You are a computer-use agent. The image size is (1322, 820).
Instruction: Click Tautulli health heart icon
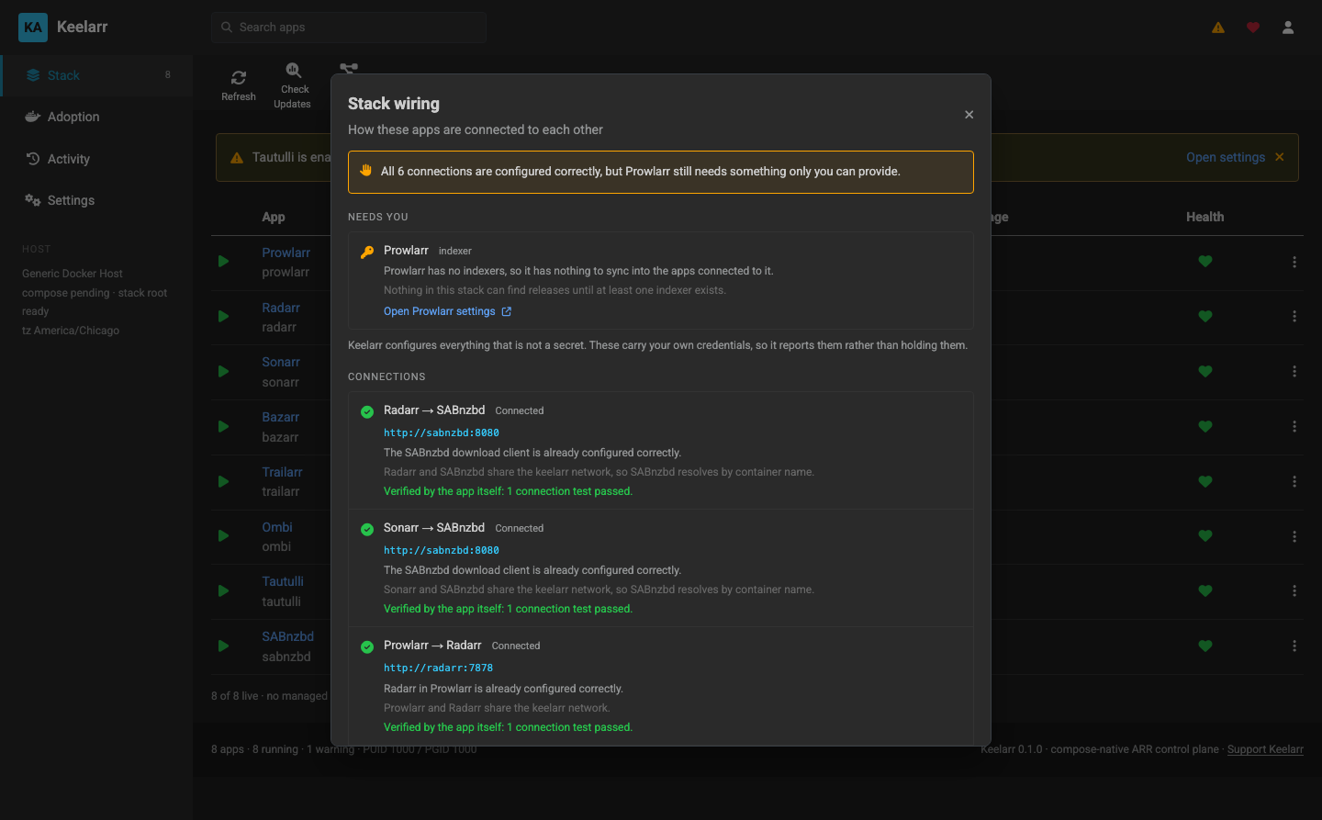1205,591
